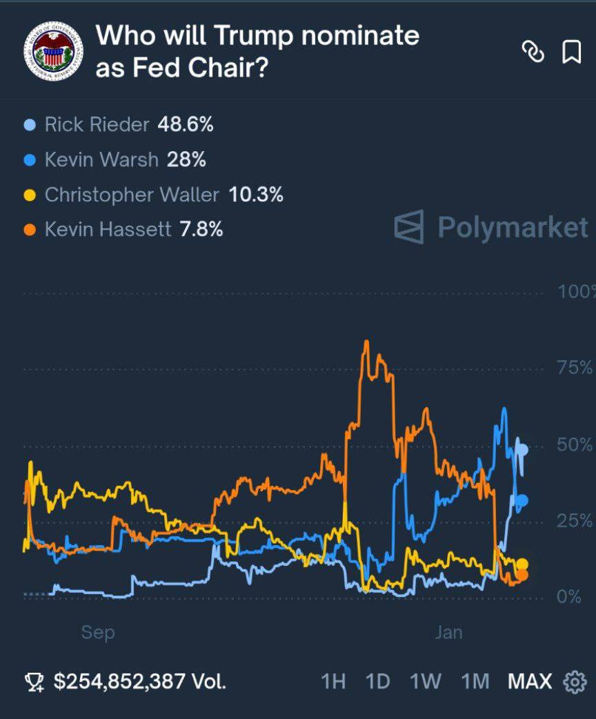This screenshot has width=596, height=719.
Task: Select Rick Rieder legend entry
Action: point(97,125)
